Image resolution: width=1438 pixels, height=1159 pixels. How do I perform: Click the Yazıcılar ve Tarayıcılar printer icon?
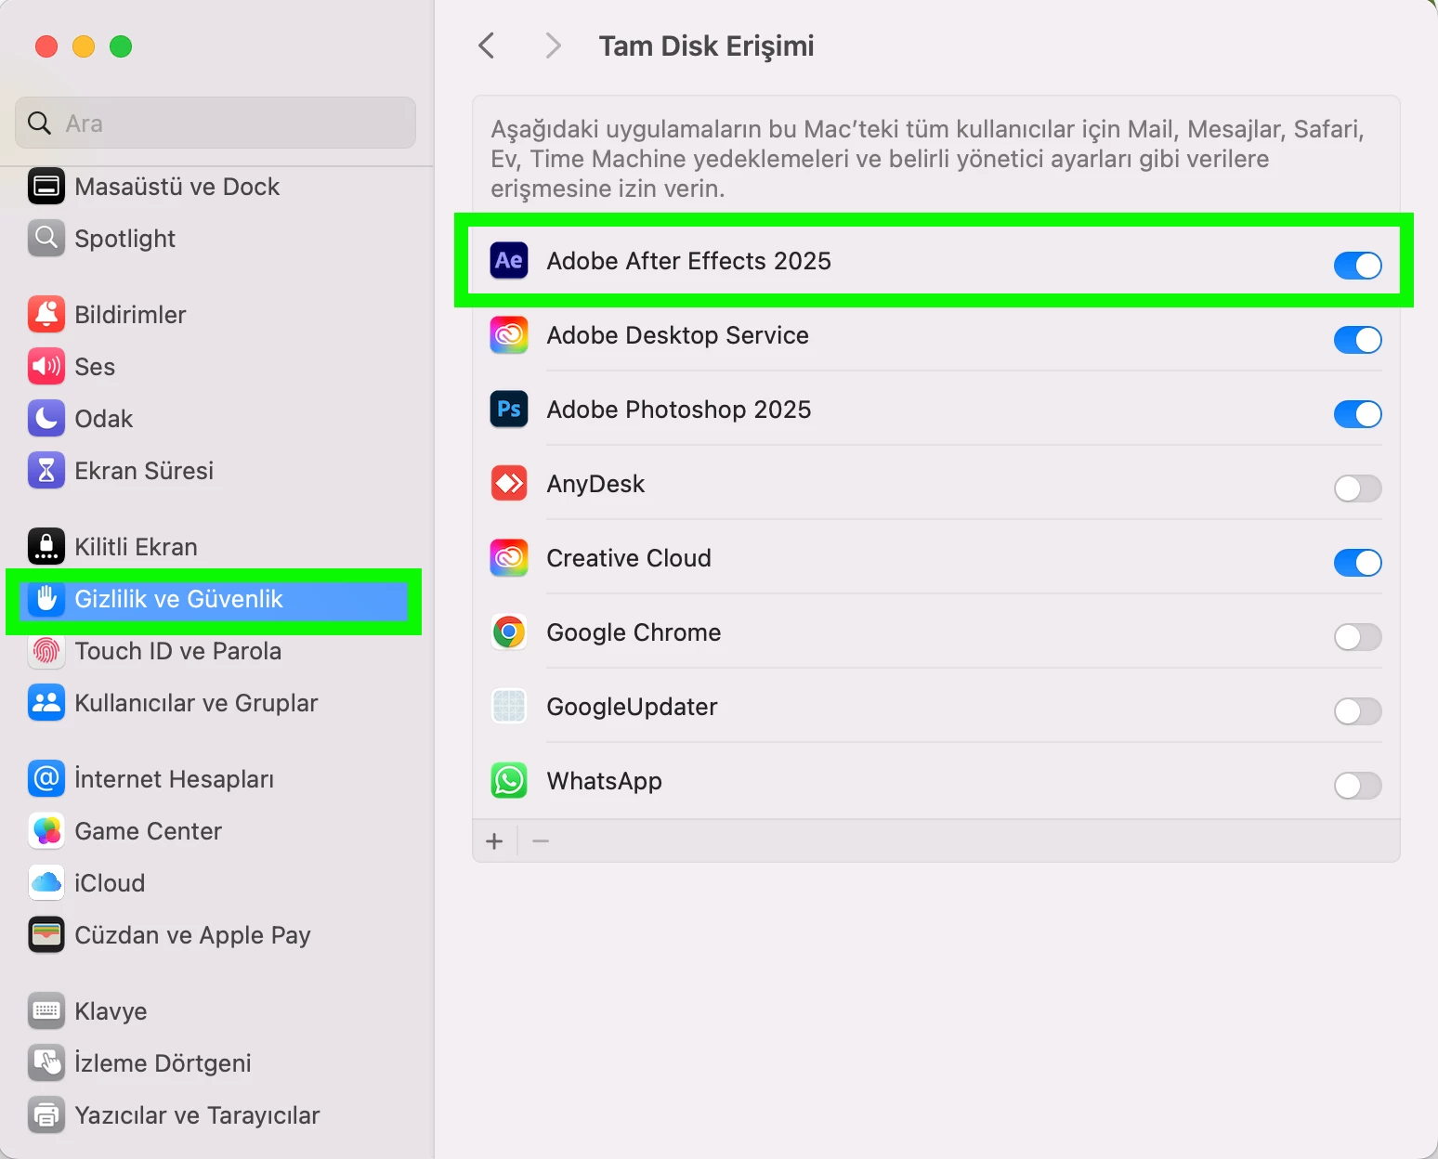point(46,1115)
